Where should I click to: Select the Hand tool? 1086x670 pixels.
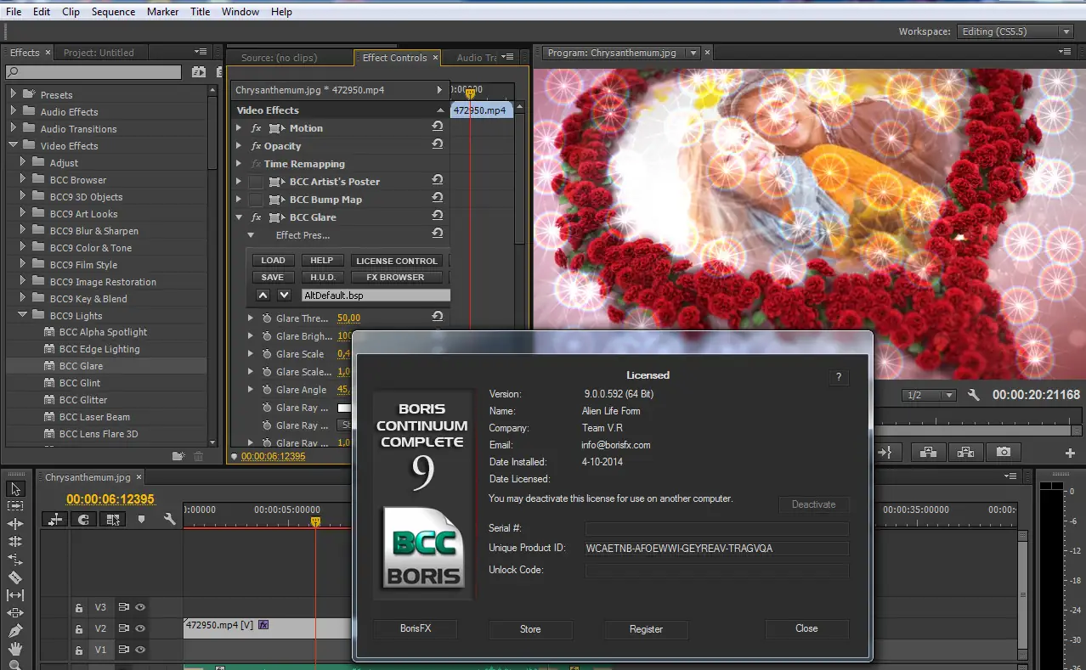pos(15,649)
